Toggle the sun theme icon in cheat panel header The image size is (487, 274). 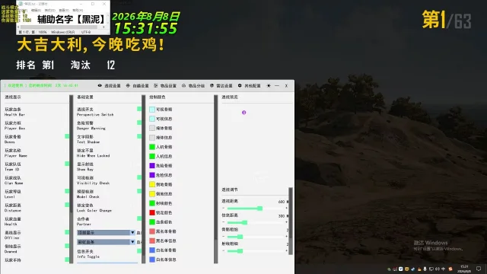(x=269, y=85)
